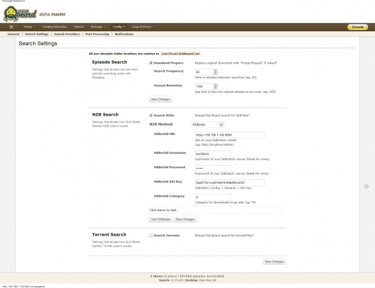
Task: Enable the Search Torrents checkbox
Action: (151, 236)
